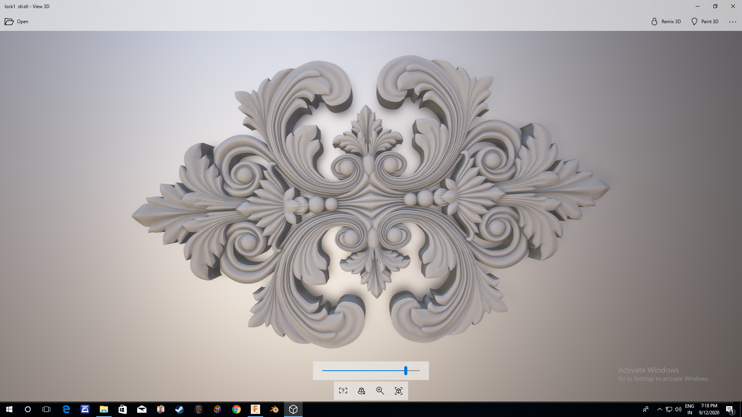Click the View 3D taskbar icon
The image size is (742, 417).
click(x=293, y=409)
